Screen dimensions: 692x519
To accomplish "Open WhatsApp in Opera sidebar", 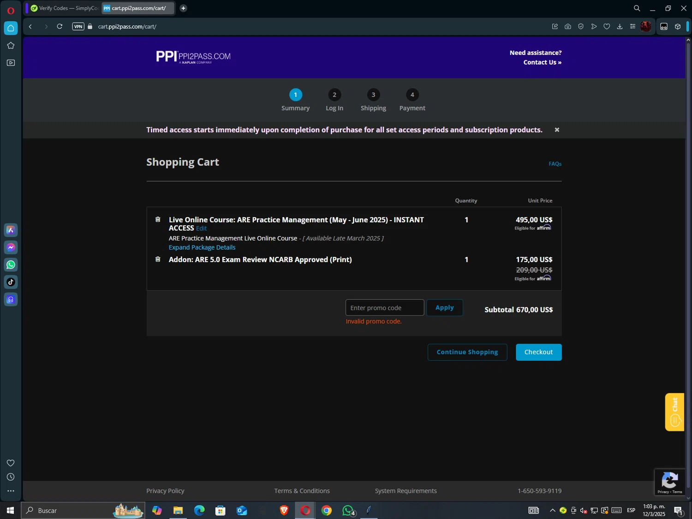I will pyautogui.click(x=11, y=265).
